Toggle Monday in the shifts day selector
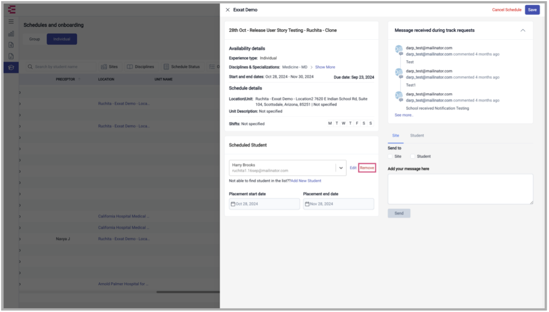Screen dimensions: 549x312 coord(330,123)
